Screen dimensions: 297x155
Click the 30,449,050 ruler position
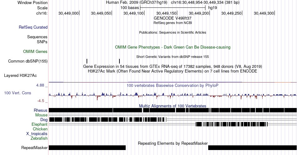click(x=101, y=13)
